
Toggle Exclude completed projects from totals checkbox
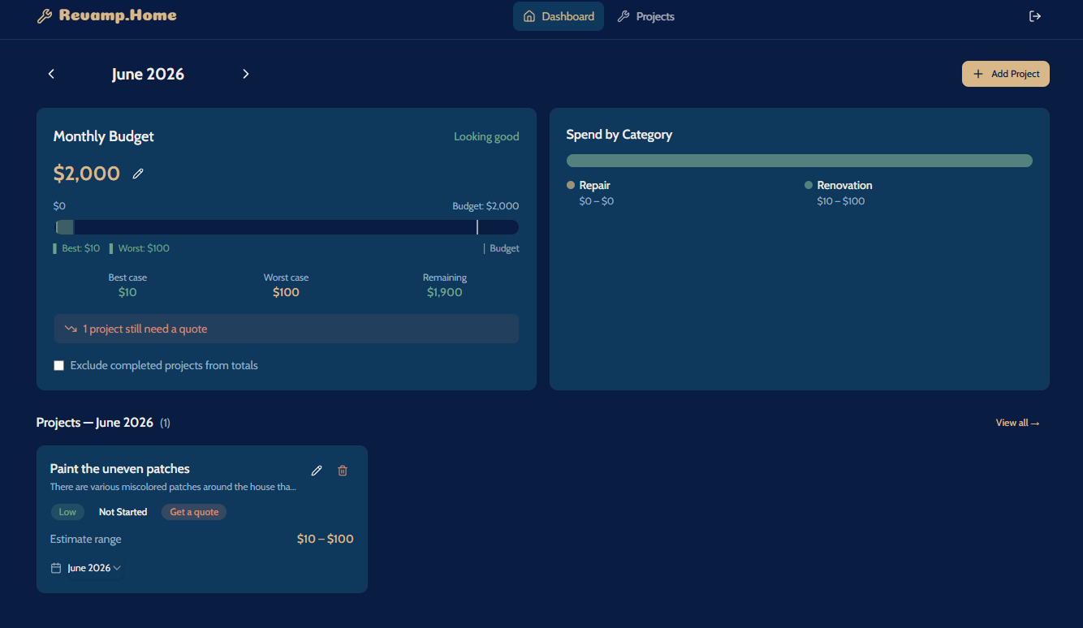tap(58, 366)
